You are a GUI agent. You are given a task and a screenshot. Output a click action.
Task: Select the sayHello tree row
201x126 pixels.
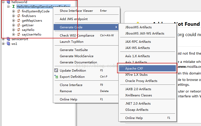28,30
